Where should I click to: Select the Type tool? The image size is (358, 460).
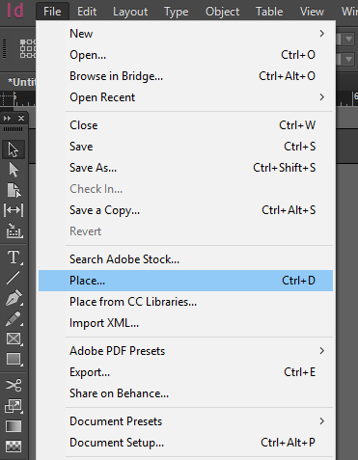click(x=14, y=257)
